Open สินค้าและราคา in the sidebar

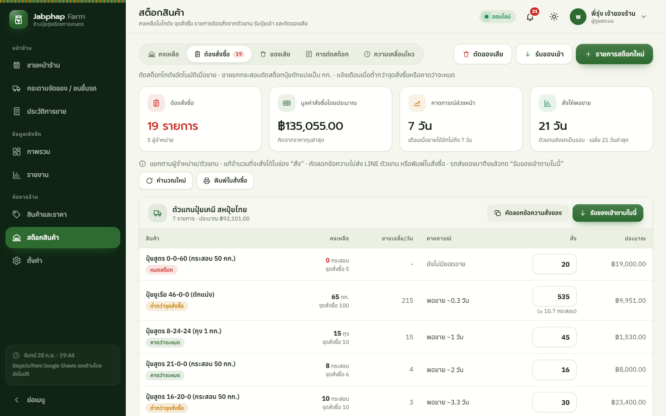pyautogui.click(x=63, y=214)
